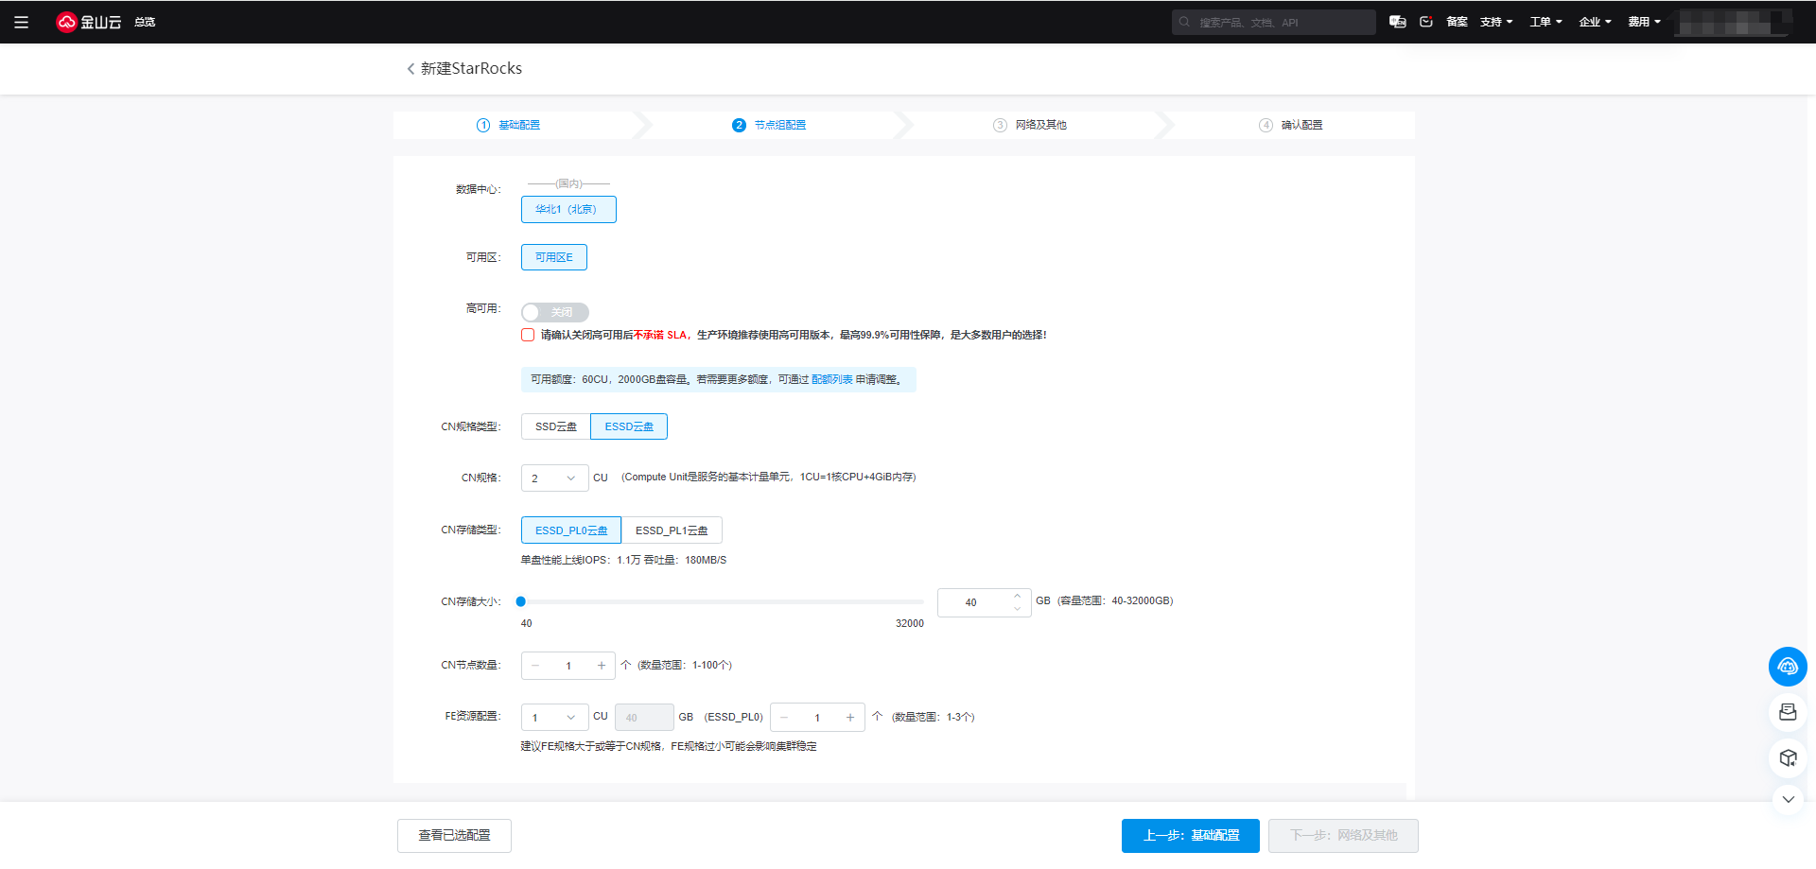Toggle the 高可用 switch on

(554, 312)
